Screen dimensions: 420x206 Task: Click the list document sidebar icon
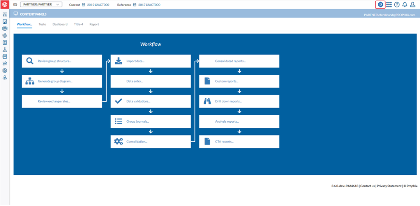click(x=5, y=42)
